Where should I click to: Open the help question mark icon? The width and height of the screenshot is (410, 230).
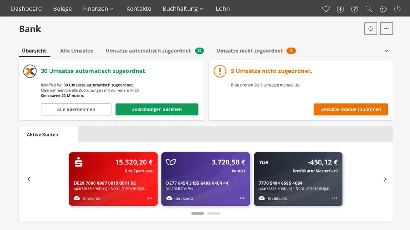[355, 9]
